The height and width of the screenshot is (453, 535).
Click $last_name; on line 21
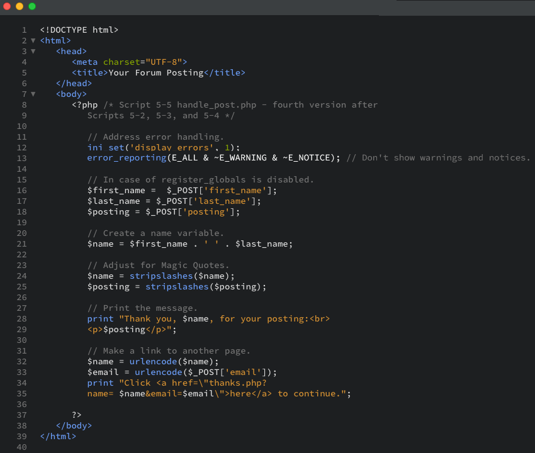click(x=264, y=244)
